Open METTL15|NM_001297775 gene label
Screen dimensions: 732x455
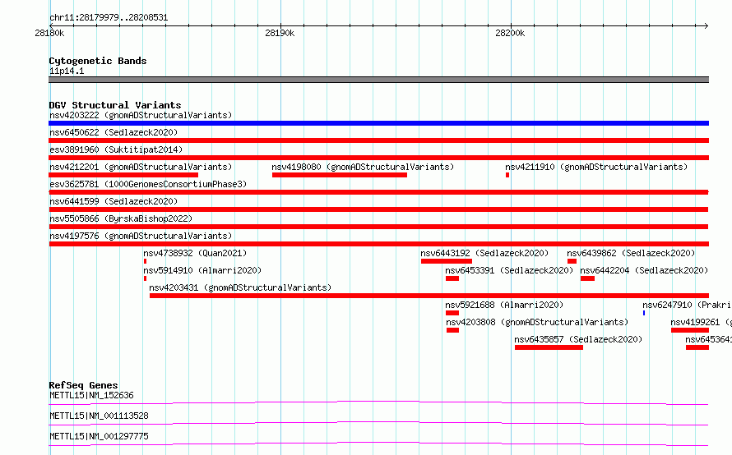(x=99, y=436)
